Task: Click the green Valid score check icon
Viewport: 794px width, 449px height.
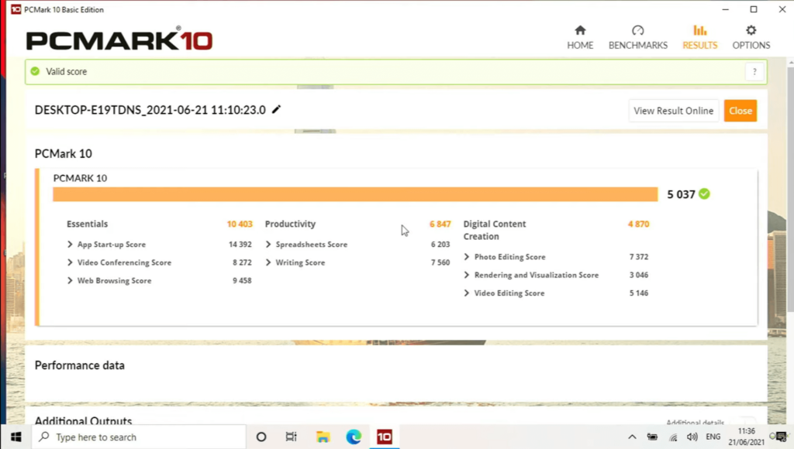Action: [35, 71]
